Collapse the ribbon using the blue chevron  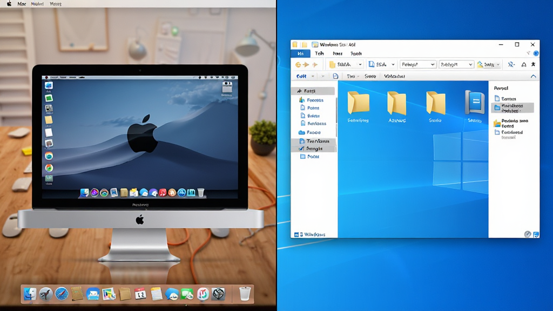coord(533,76)
